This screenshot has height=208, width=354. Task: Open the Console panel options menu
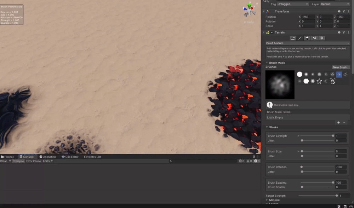pos(258,157)
